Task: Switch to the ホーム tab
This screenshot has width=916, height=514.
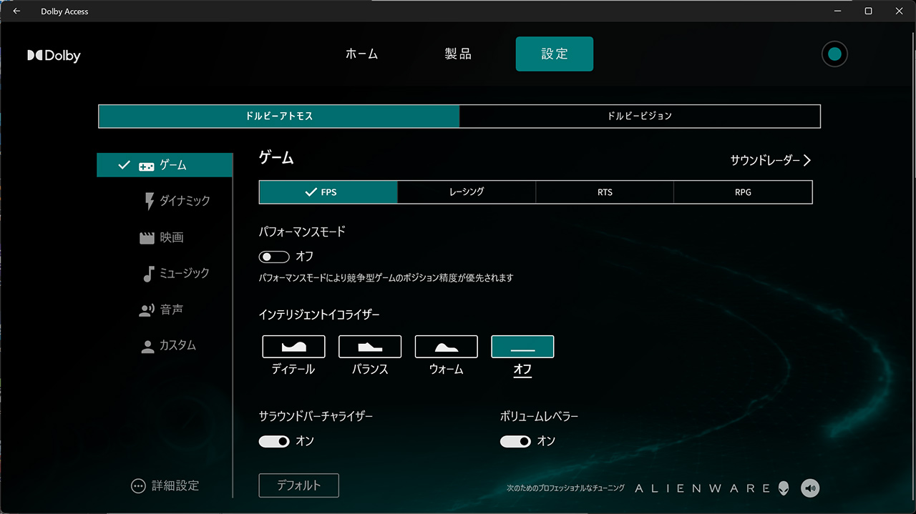Action: 362,54
